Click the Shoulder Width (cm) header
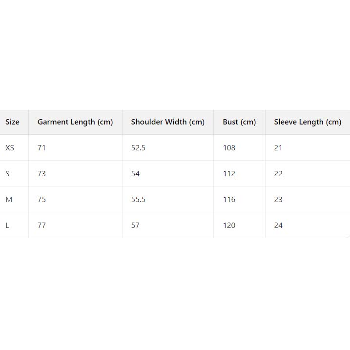This screenshot has width=350, height=350. [x=168, y=122]
